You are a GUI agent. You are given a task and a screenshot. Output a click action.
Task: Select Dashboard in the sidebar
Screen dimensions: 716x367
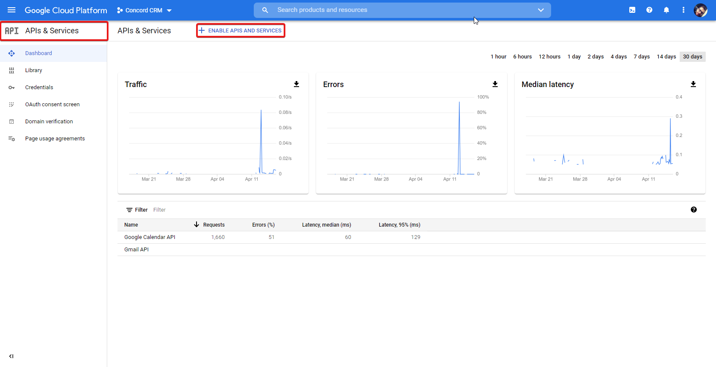point(53,53)
